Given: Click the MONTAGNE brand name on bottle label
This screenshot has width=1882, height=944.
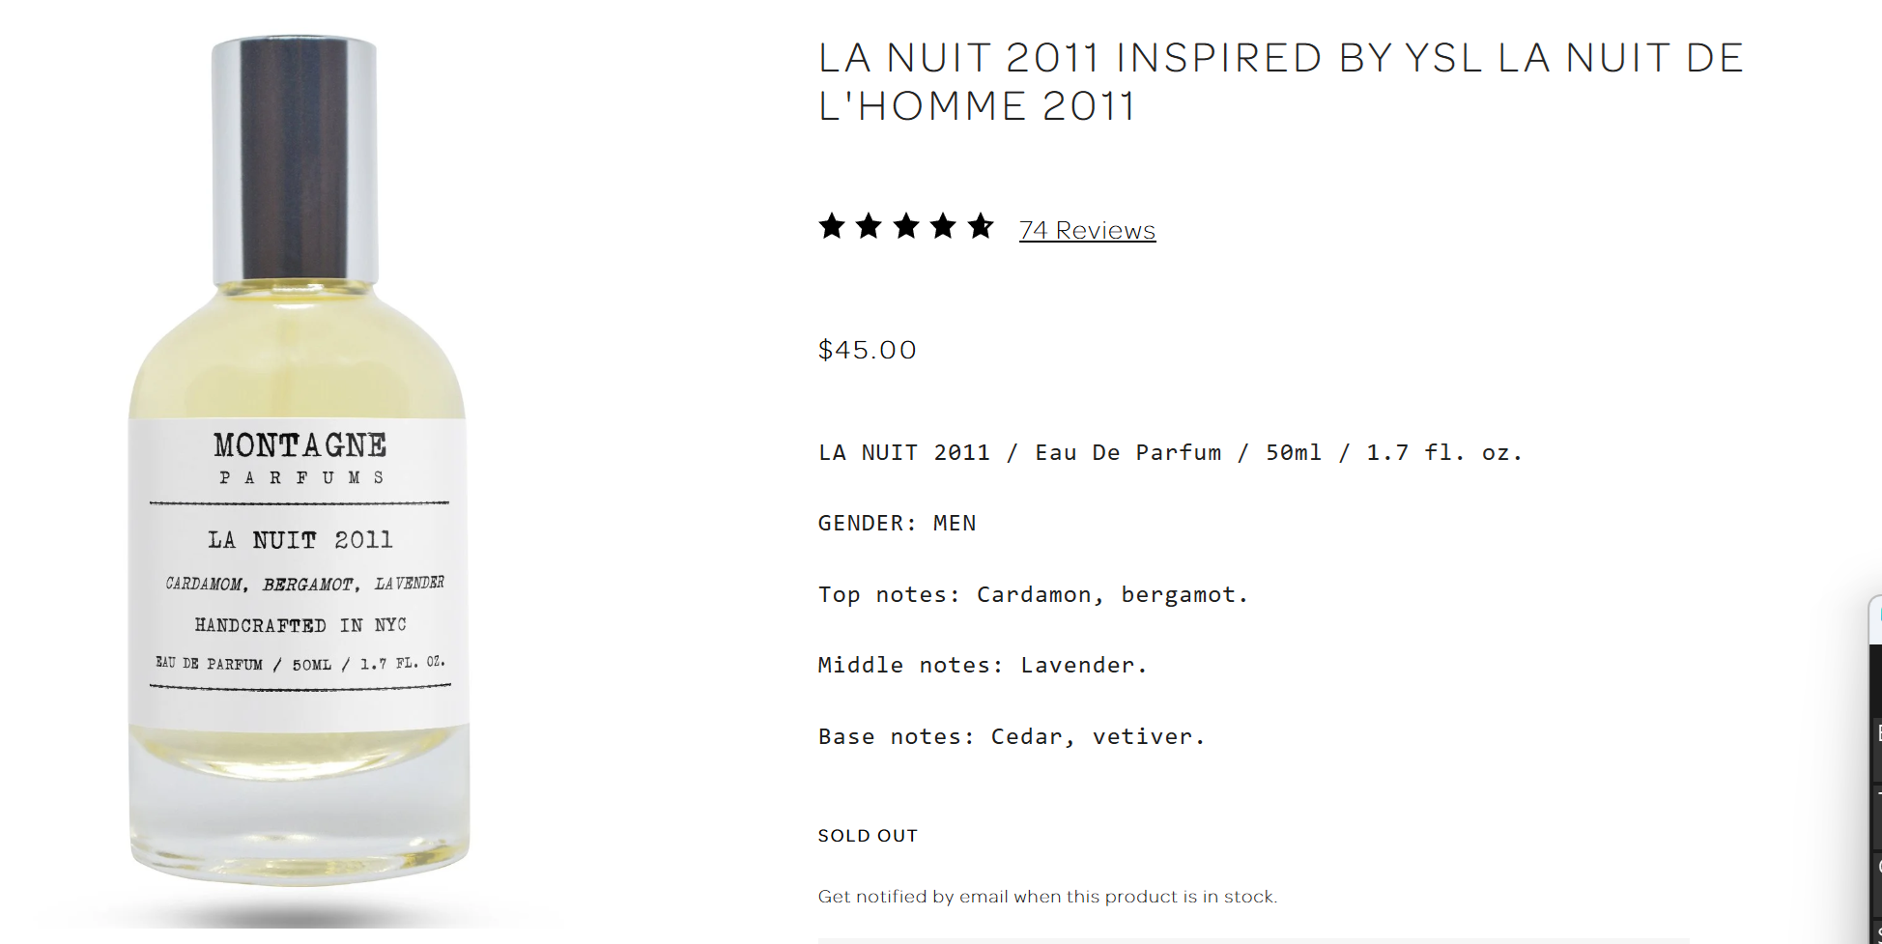Looking at the screenshot, I should point(299,445).
